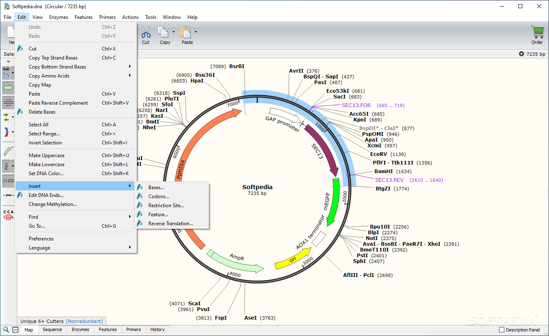Switch to the Sequence tab
549x336 pixels.
(x=52, y=329)
